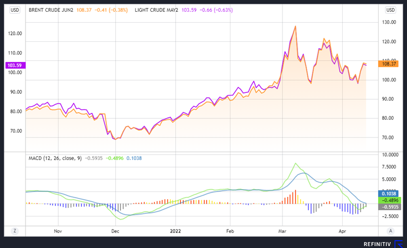Click the Nov label on time axis
The height and width of the screenshot is (248, 407).
[x=58, y=231]
